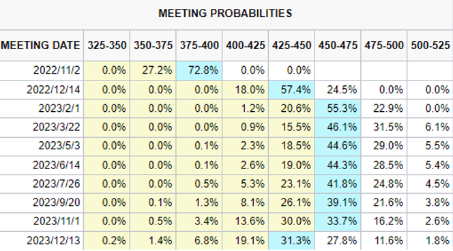Select the 450-475 column header

click(x=338, y=45)
